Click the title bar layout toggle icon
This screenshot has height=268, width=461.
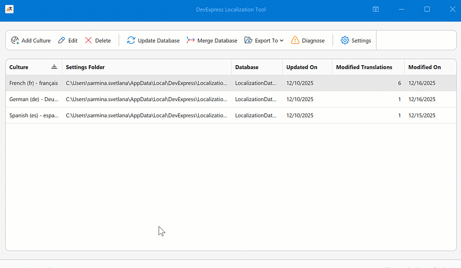coord(376,9)
